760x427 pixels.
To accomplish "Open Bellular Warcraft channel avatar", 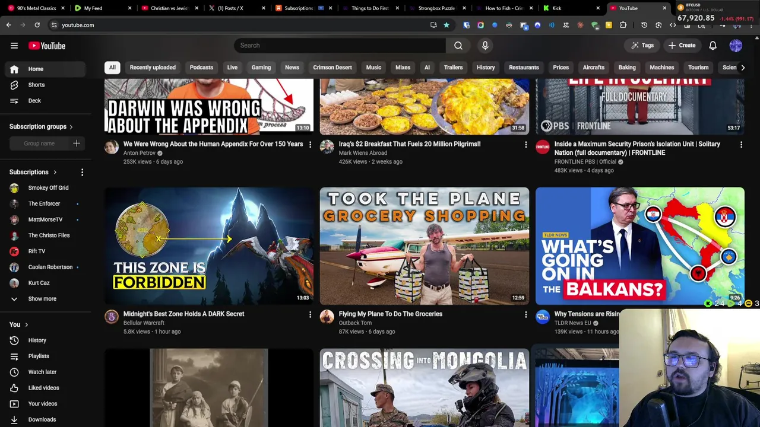I will click(x=112, y=317).
